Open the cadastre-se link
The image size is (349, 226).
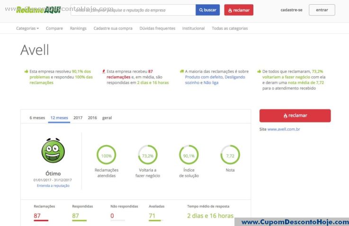click(291, 10)
